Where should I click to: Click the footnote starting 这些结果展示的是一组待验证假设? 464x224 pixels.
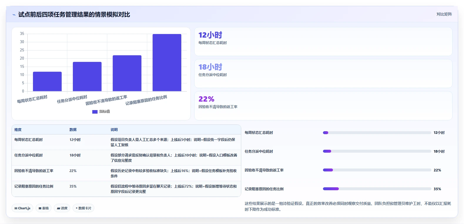coord(348,206)
